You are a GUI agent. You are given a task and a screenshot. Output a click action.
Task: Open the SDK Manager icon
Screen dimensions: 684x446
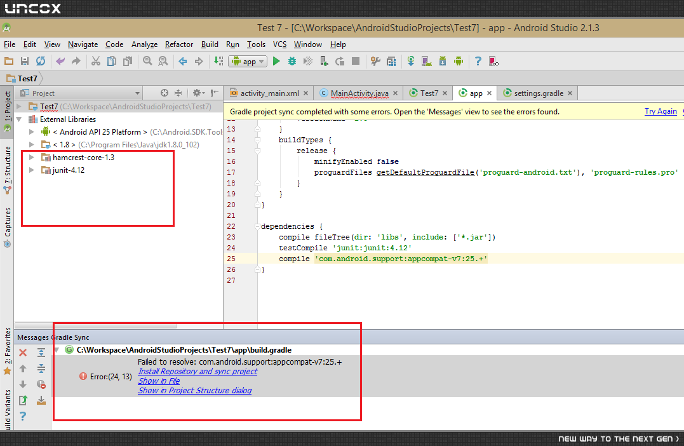point(442,61)
